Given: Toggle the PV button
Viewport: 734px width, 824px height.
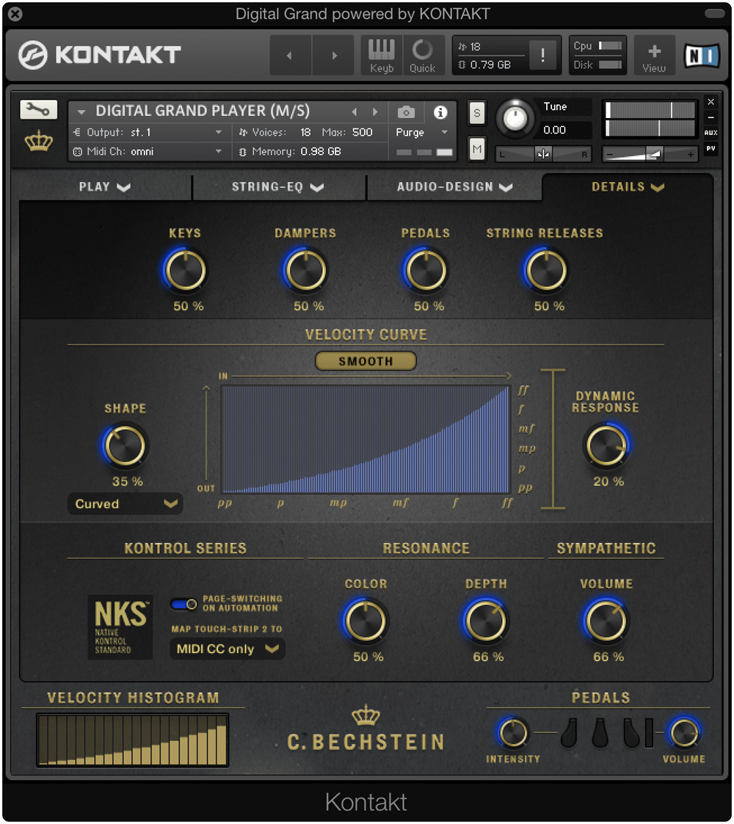Looking at the screenshot, I should click(x=711, y=149).
